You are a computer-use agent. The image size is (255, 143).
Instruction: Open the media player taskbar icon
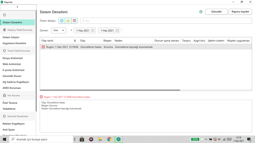tap(91, 139)
